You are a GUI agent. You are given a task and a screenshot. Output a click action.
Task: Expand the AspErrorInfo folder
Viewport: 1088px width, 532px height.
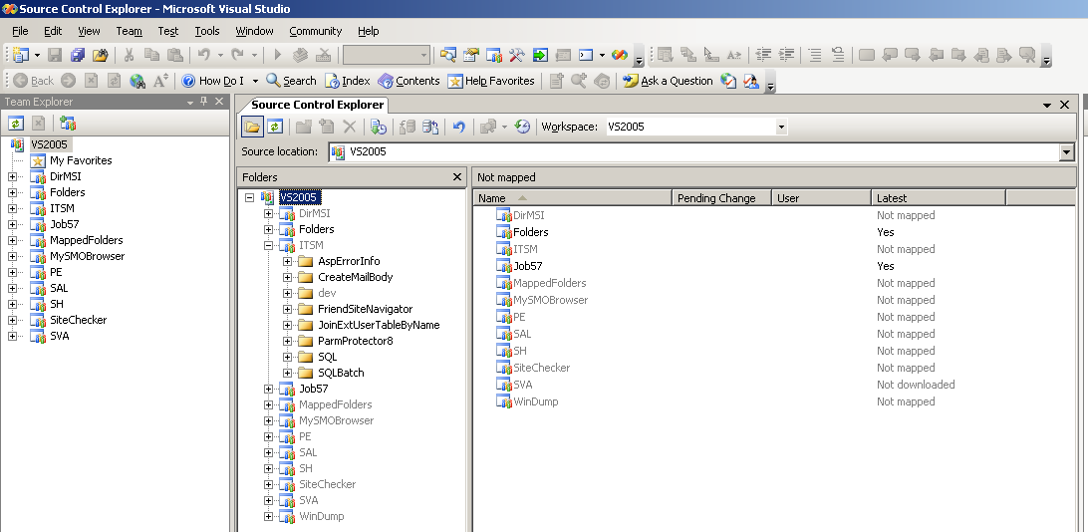[x=287, y=261]
